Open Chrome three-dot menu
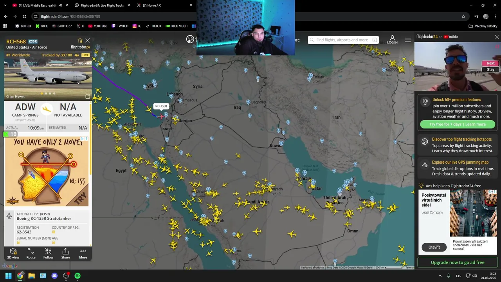 495,16
